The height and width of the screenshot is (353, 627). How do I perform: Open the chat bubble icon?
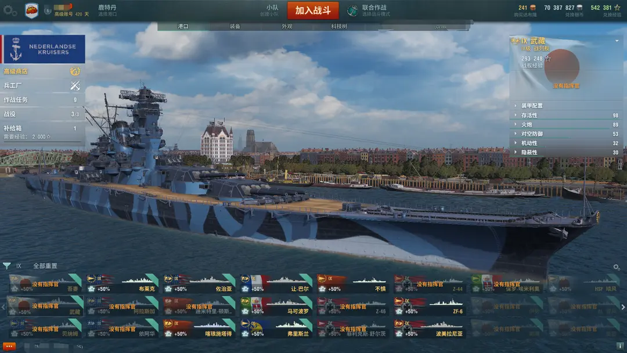9,346
